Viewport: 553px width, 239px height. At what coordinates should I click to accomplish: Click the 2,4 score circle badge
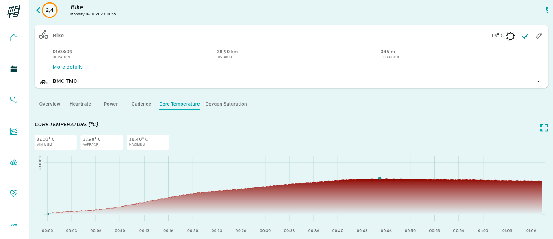50,10
